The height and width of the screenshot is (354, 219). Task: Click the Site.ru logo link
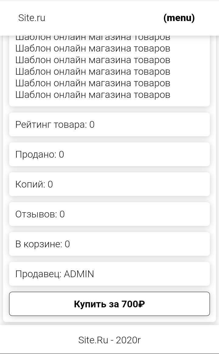(32, 18)
